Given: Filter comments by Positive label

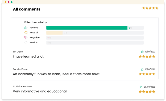Looking at the screenshot, I should tap(34, 28).
